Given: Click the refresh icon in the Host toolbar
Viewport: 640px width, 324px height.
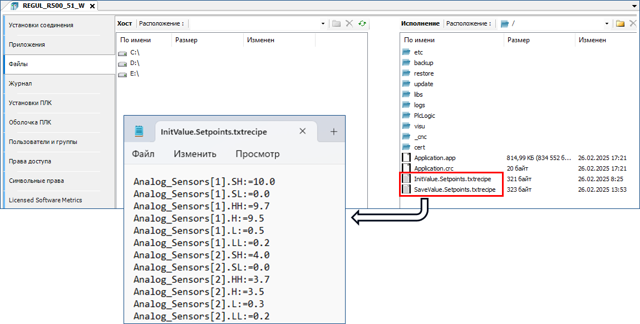Looking at the screenshot, I should click(362, 23).
